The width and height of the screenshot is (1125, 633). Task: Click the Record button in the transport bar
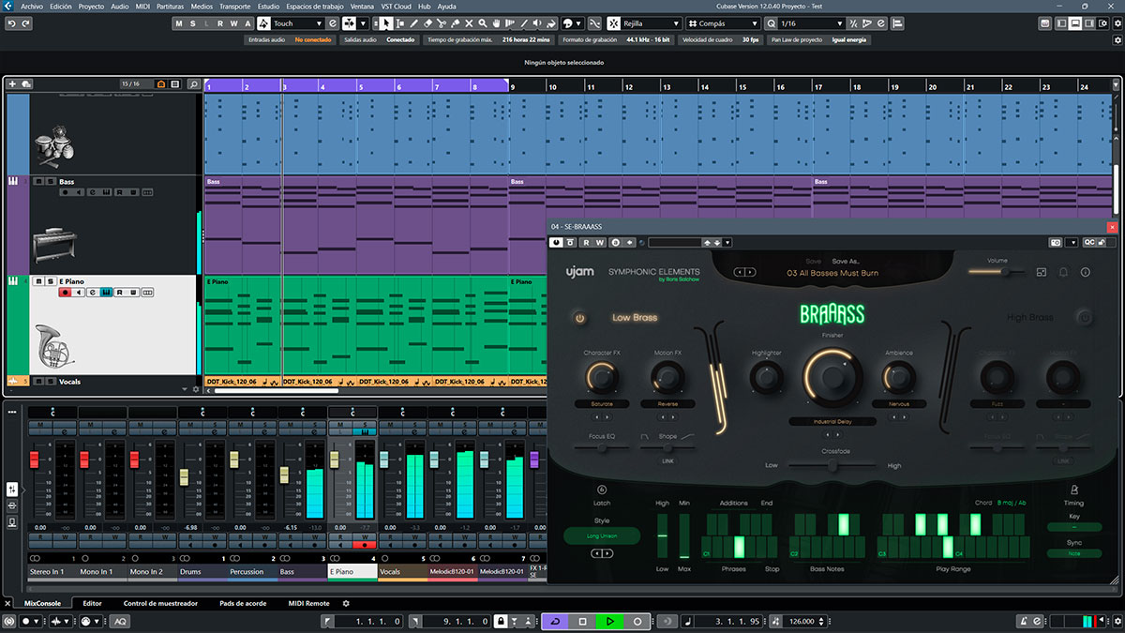pos(637,621)
